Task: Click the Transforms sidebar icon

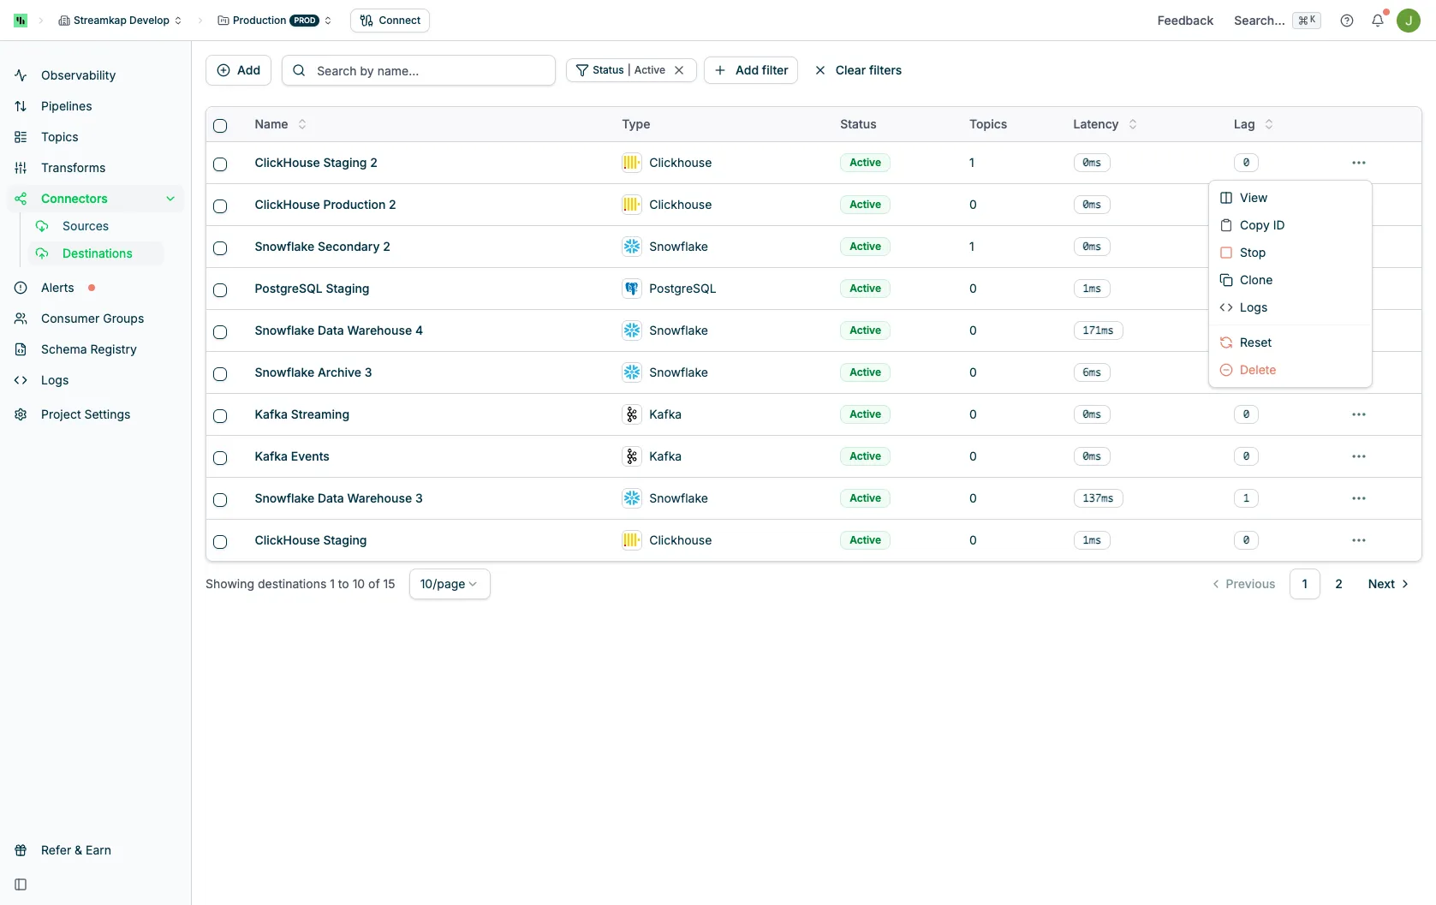Action: pyautogui.click(x=21, y=168)
